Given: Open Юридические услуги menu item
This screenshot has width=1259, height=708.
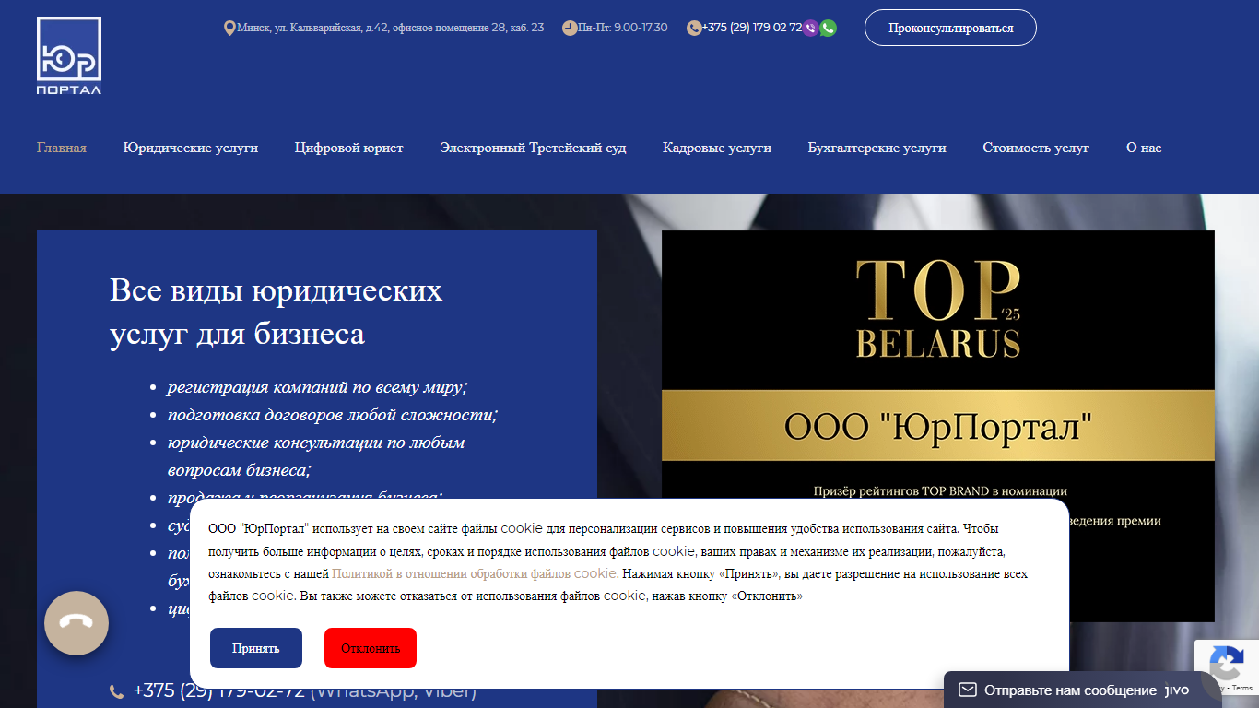Looking at the screenshot, I should click(x=191, y=147).
